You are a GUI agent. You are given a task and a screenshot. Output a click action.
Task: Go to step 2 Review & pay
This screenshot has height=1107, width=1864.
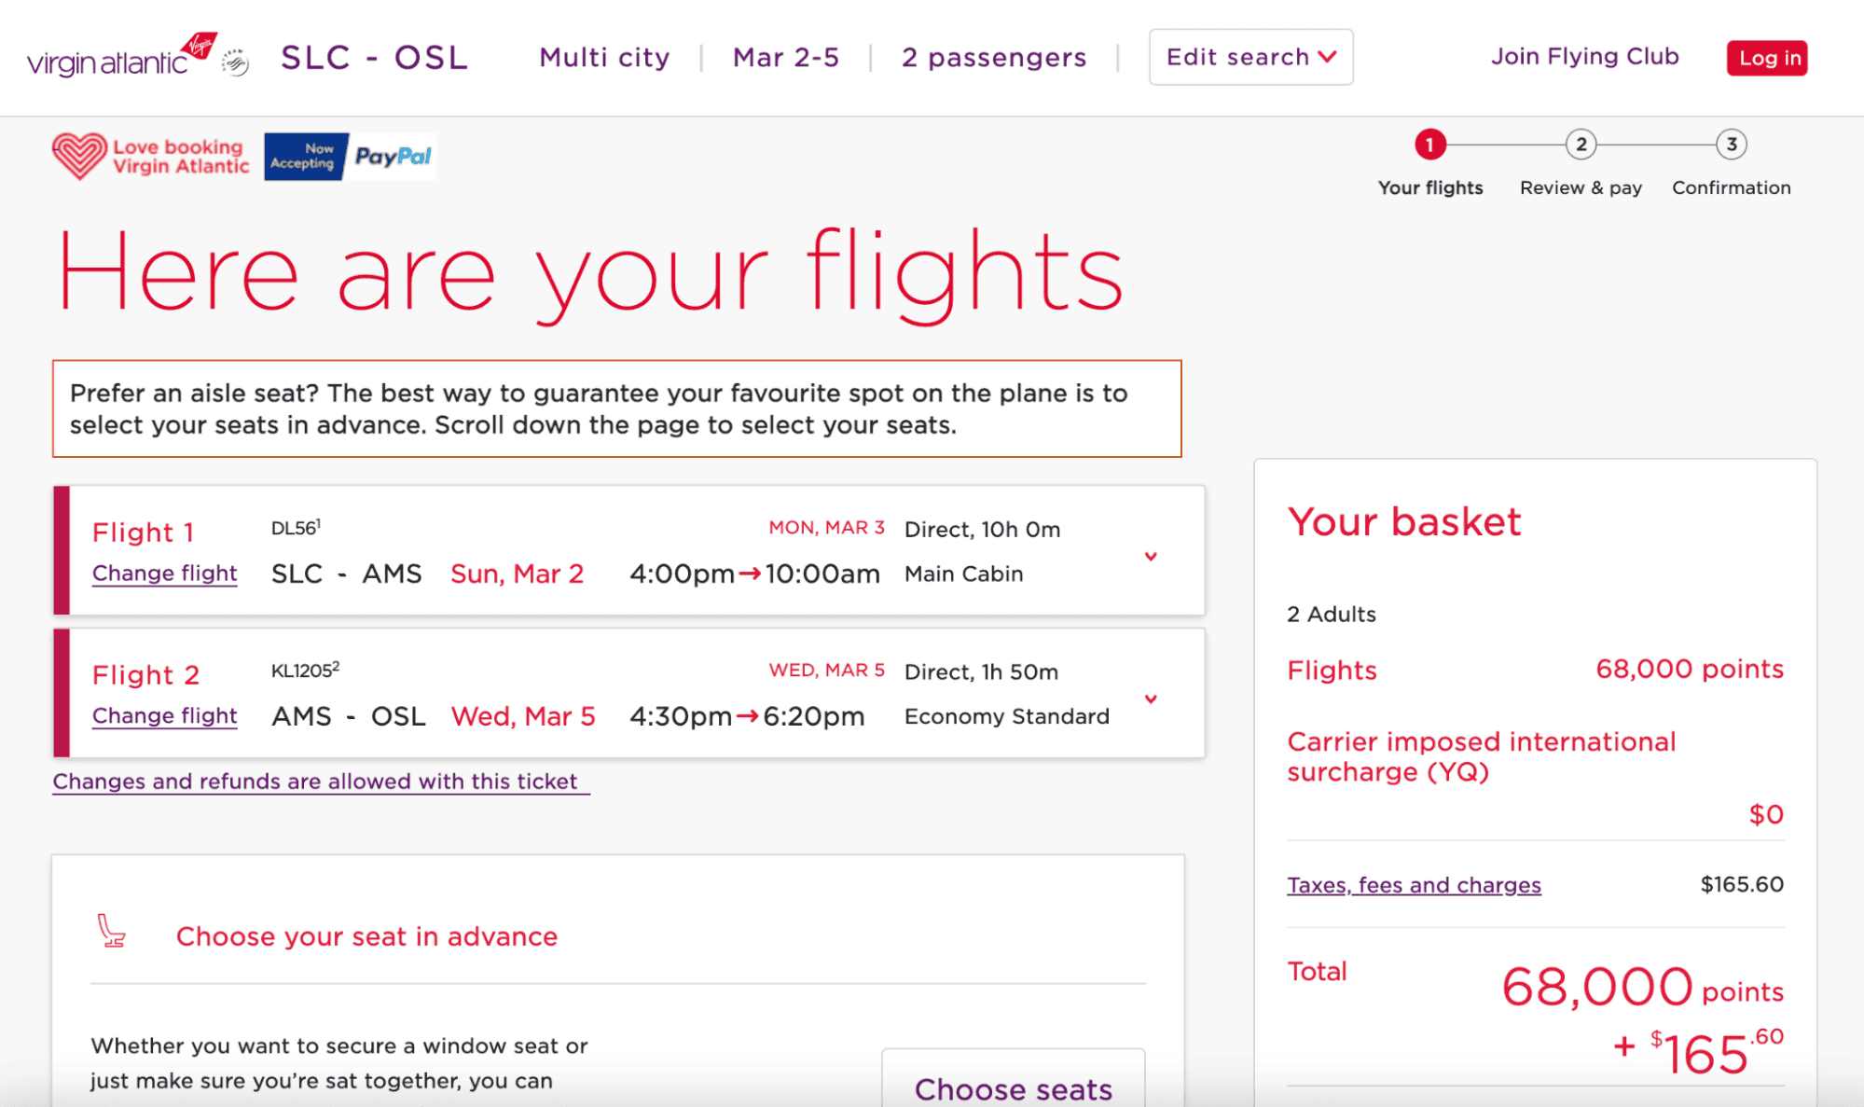coord(1581,145)
